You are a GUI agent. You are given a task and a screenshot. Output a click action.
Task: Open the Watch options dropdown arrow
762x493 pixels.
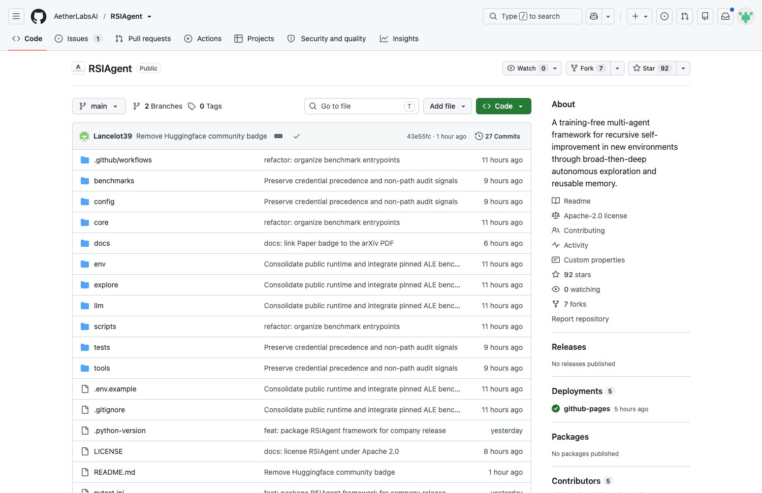coord(555,68)
